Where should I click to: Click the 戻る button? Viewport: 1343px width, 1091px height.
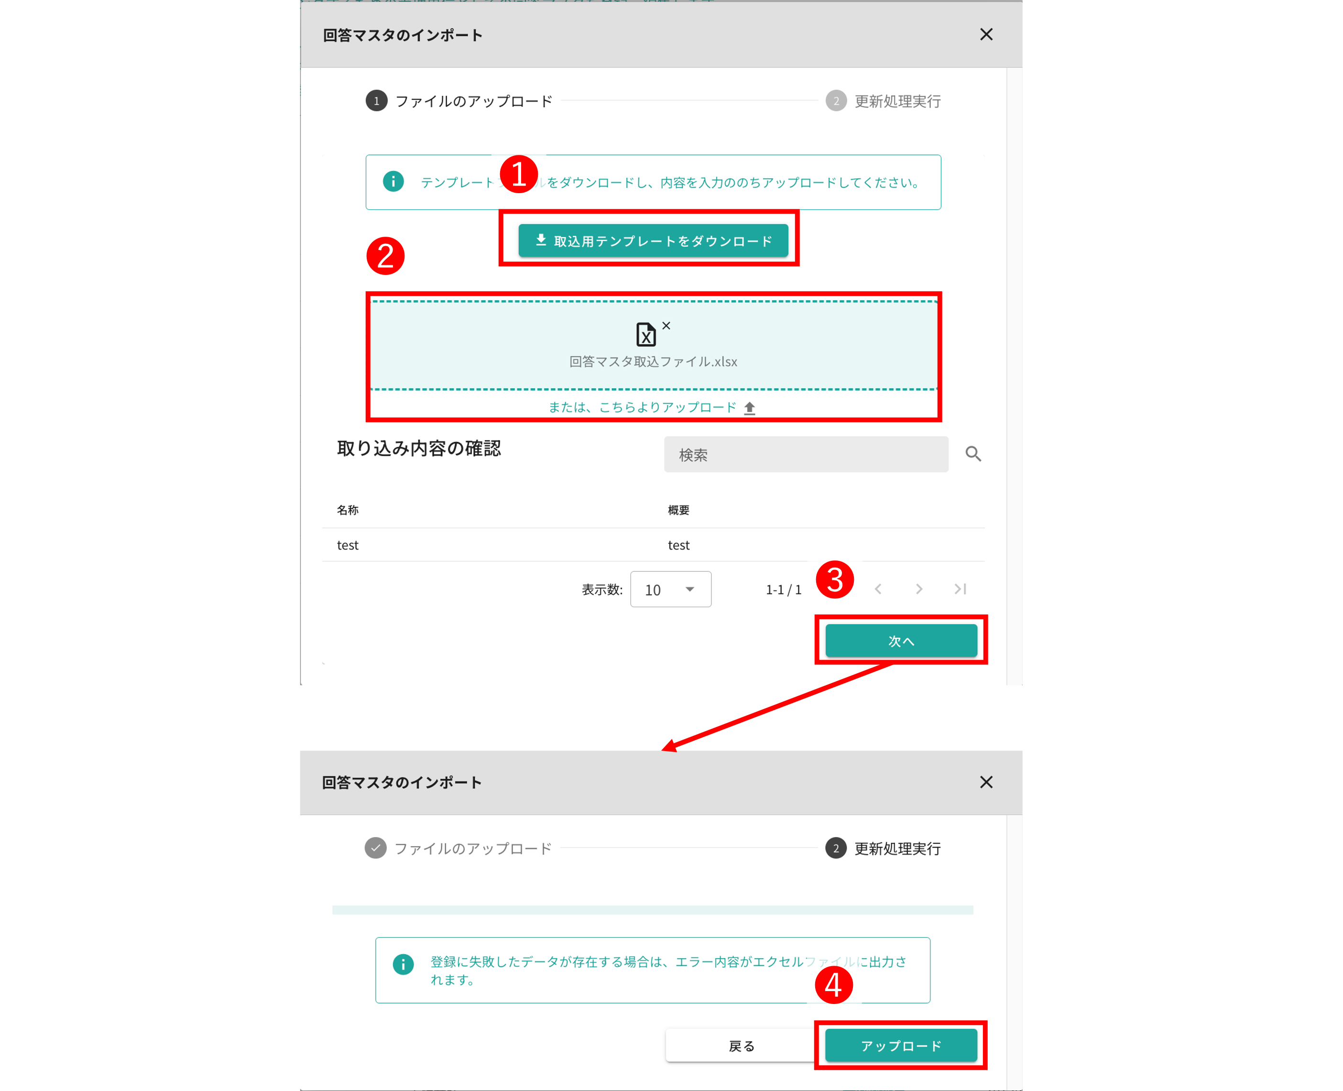(741, 1046)
